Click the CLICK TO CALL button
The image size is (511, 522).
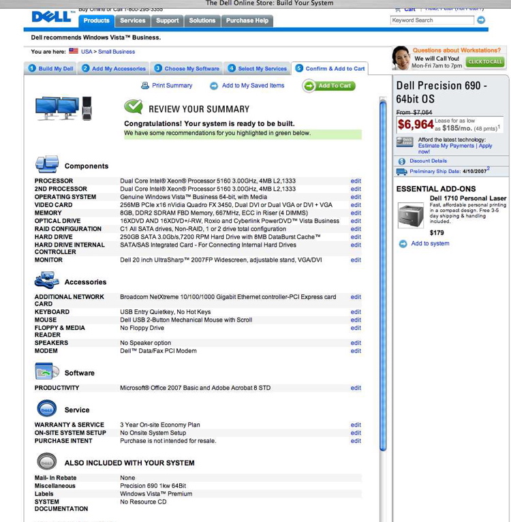pyautogui.click(x=485, y=62)
